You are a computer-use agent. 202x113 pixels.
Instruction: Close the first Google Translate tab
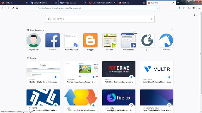(x=56, y=3)
